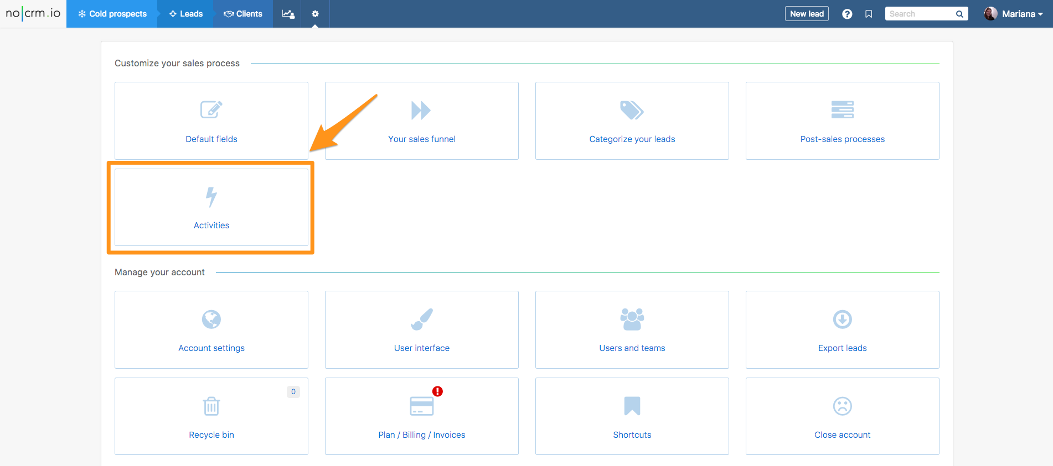
Task: Click the bookmark icon beside search
Action: (x=869, y=14)
